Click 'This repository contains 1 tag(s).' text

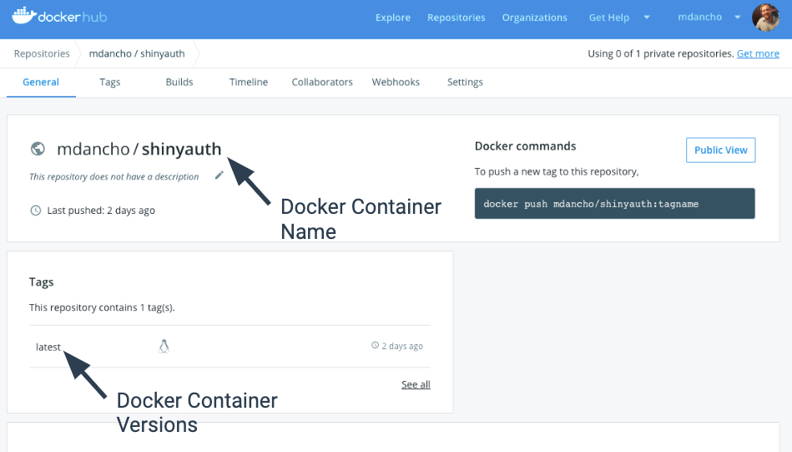pos(102,307)
